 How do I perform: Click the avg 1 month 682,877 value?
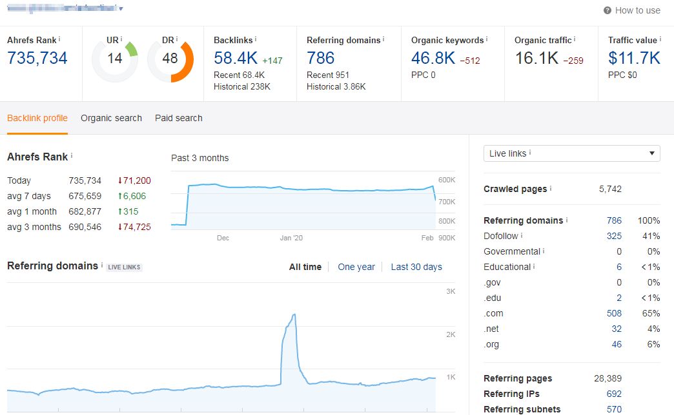[x=85, y=211]
